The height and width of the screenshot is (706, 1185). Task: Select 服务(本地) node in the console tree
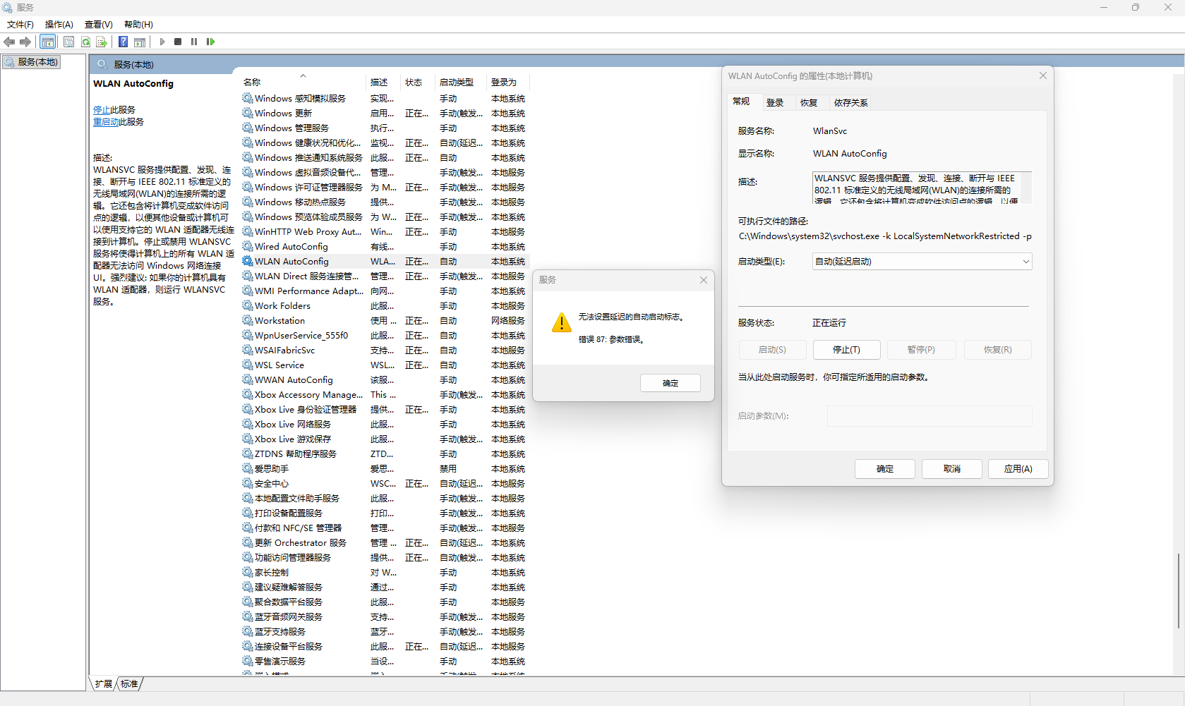(x=32, y=62)
